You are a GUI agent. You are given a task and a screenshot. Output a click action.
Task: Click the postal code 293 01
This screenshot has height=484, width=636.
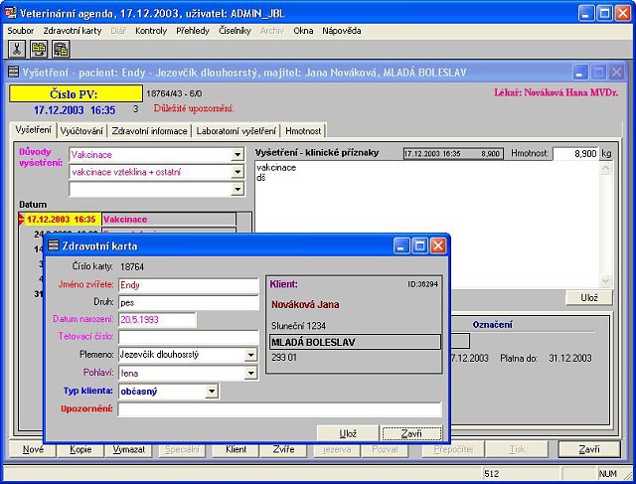pyautogui.click(x=284, y=358)
